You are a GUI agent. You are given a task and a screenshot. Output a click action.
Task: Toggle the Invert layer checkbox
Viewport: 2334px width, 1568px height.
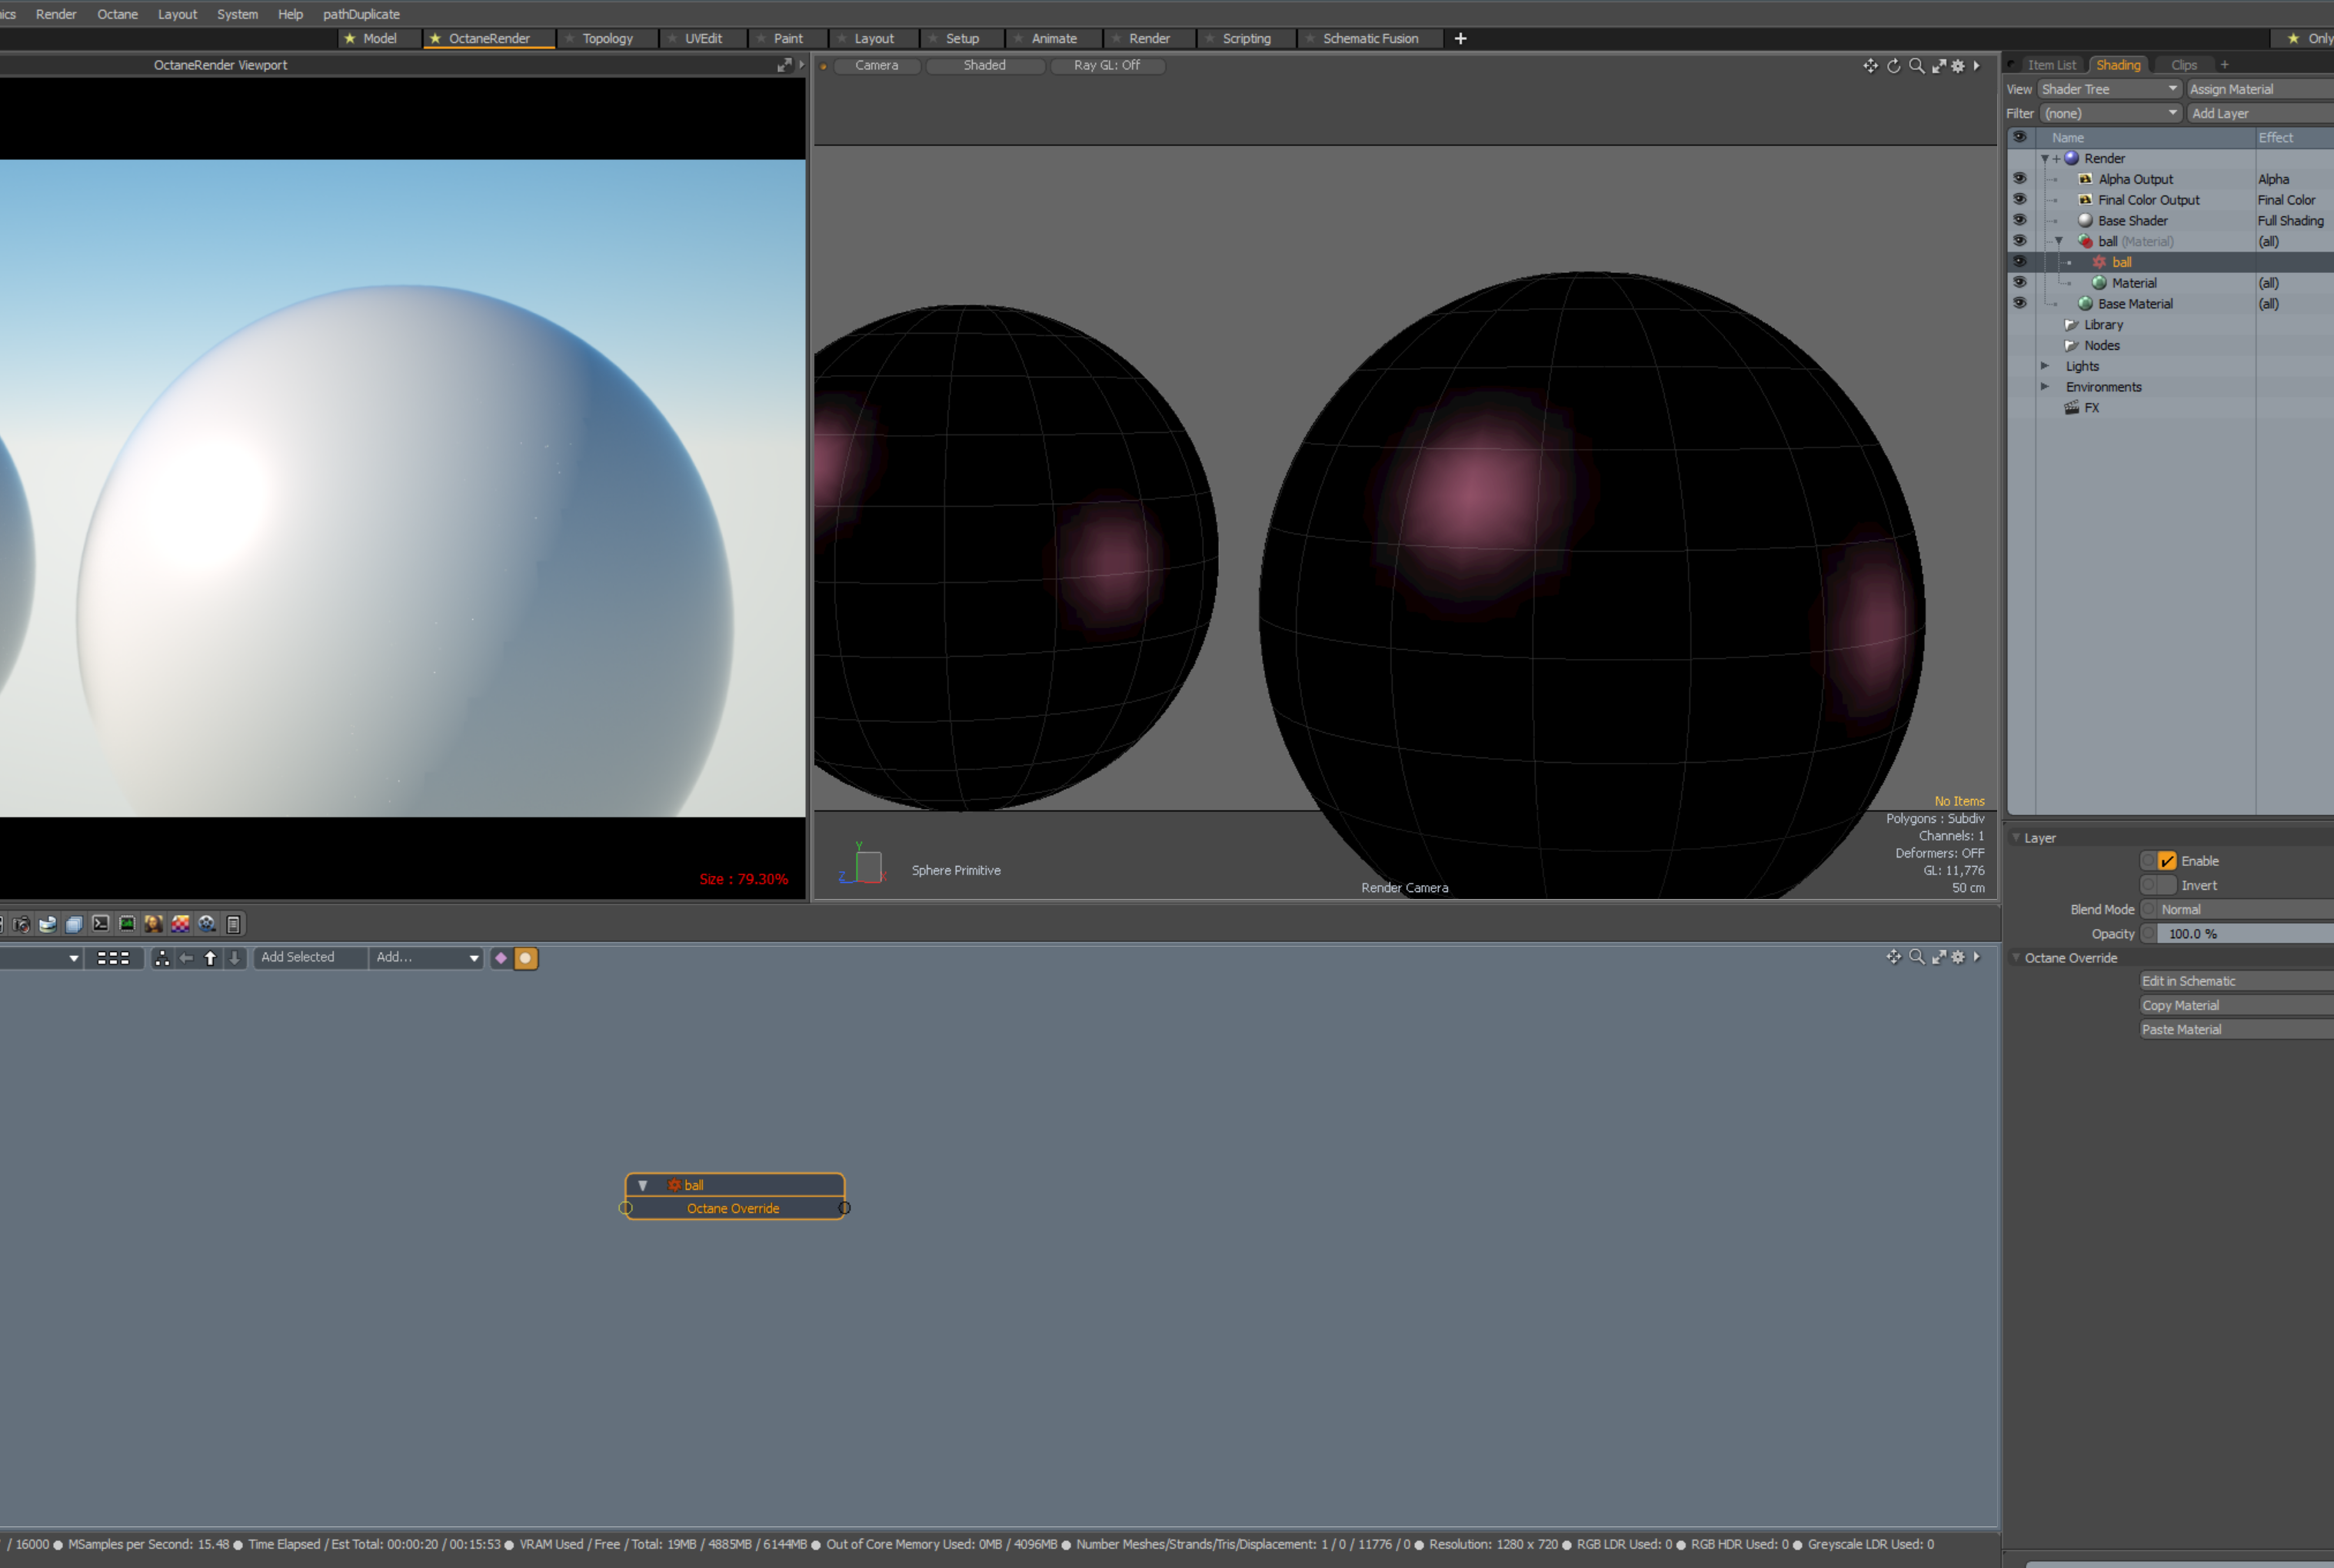2166,886
